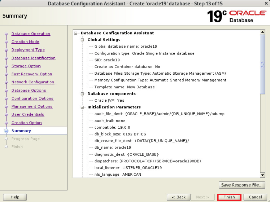Open the Management Options step

(32, 106)
